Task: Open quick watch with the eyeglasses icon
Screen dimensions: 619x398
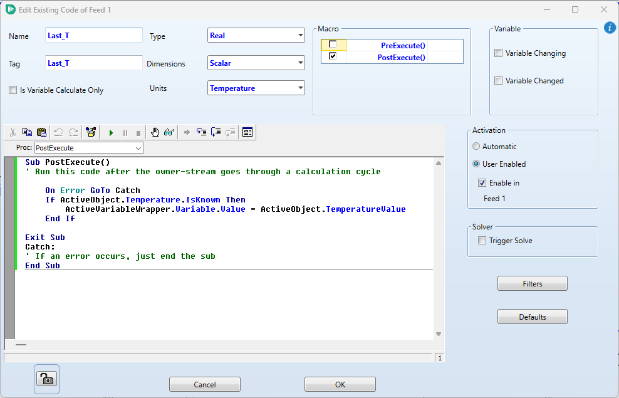Action: 168,132
